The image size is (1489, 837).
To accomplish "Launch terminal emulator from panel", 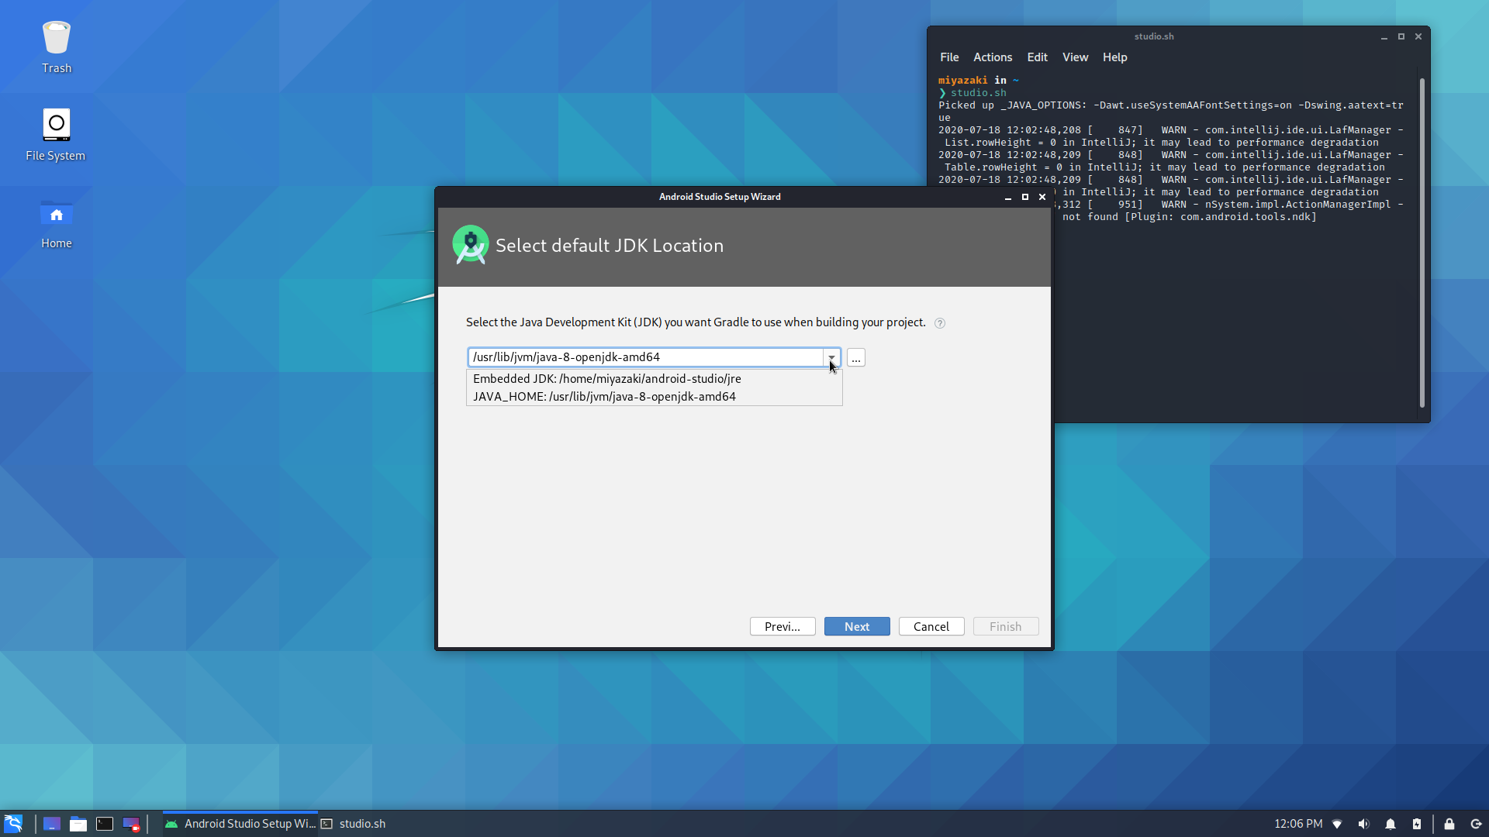I will pos(105,824).
